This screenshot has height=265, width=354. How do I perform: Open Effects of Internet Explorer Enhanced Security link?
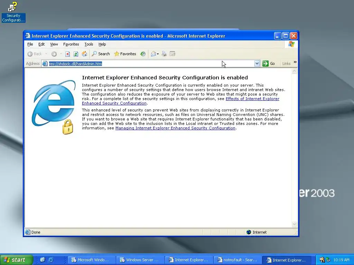pos(252,99)
